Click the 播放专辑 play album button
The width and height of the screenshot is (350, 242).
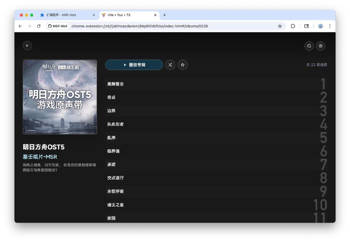pyautogui.click(x=134, y=65)
